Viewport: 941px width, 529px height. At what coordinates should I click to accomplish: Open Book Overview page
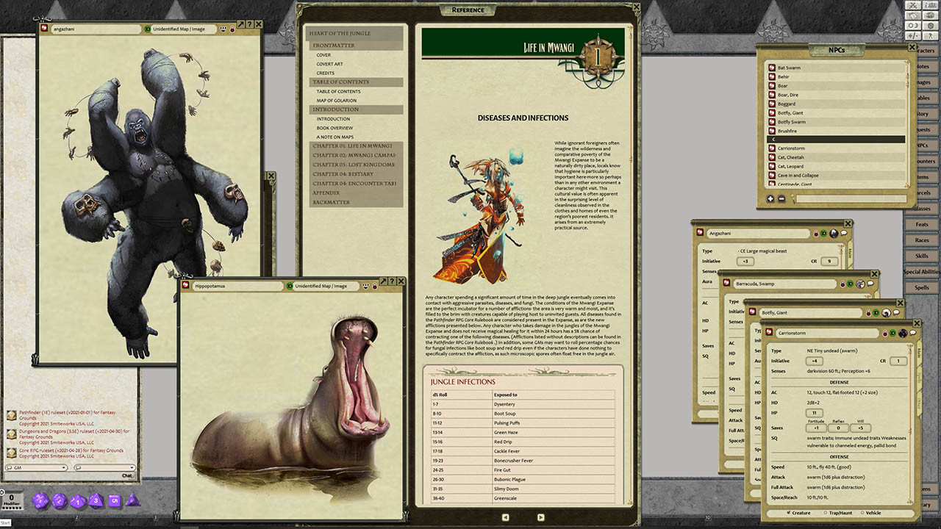pyautogui.click(x=334, y=128)
